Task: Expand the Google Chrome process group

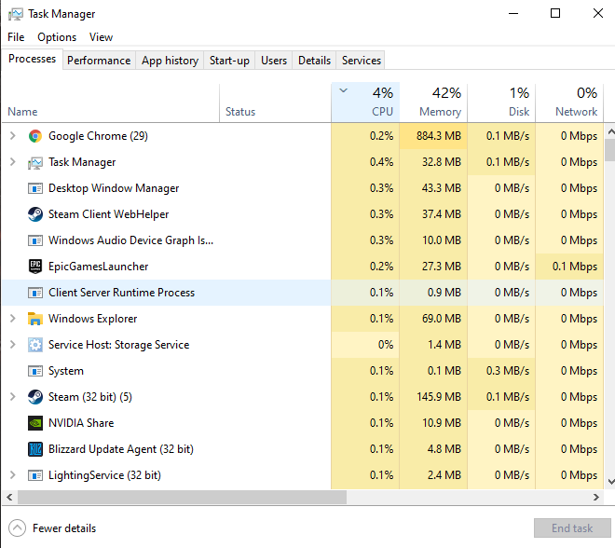Action: tap(12, 136)
